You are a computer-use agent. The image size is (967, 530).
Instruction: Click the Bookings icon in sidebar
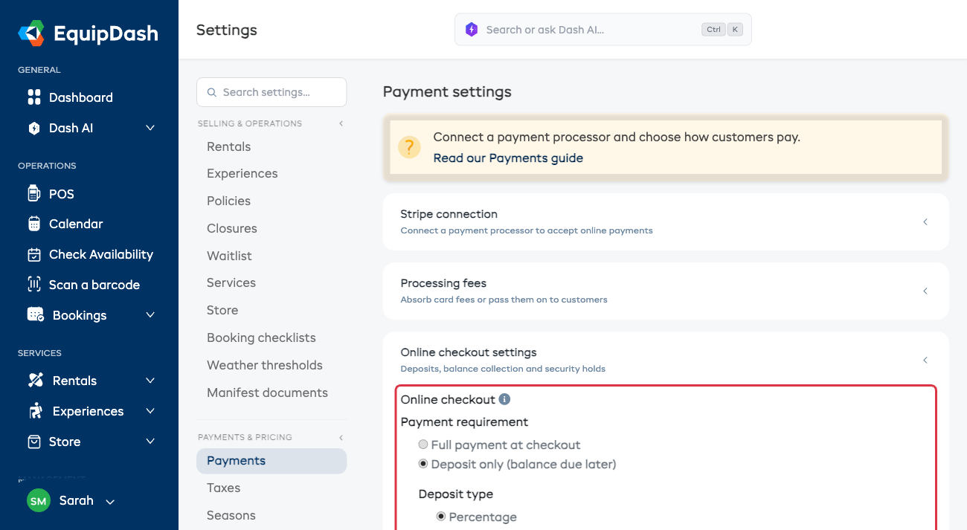[35, 315]
